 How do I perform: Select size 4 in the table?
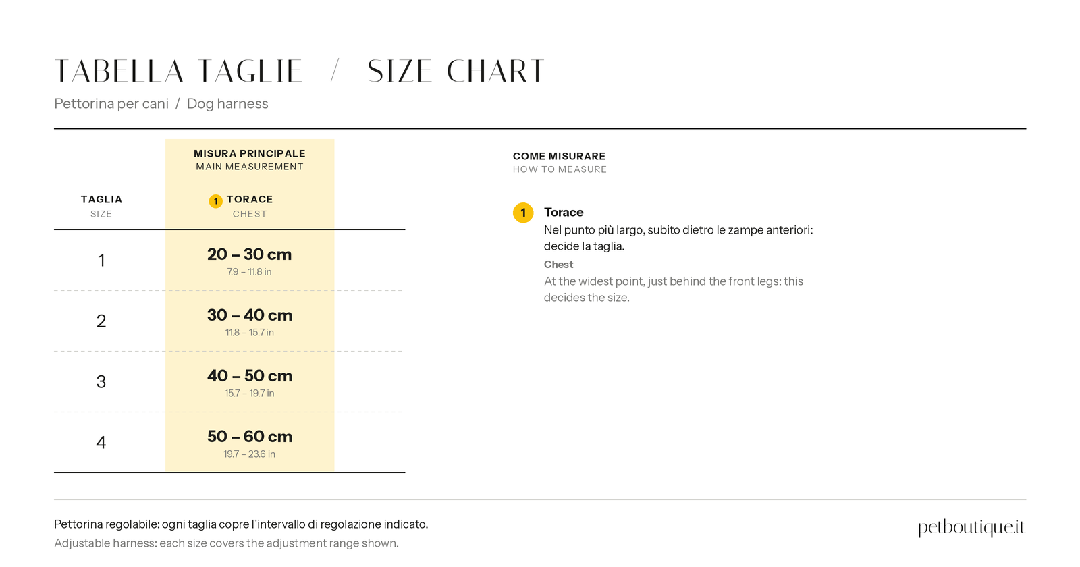click(101, 443)
